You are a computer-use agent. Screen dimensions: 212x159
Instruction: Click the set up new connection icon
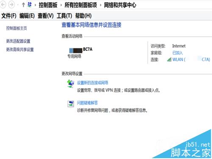70,84
